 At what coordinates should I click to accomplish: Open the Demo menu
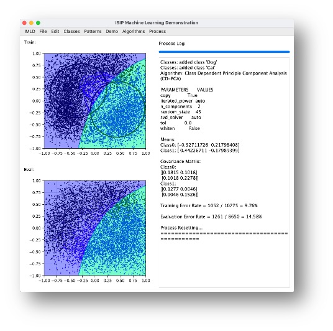pos(112,32)
